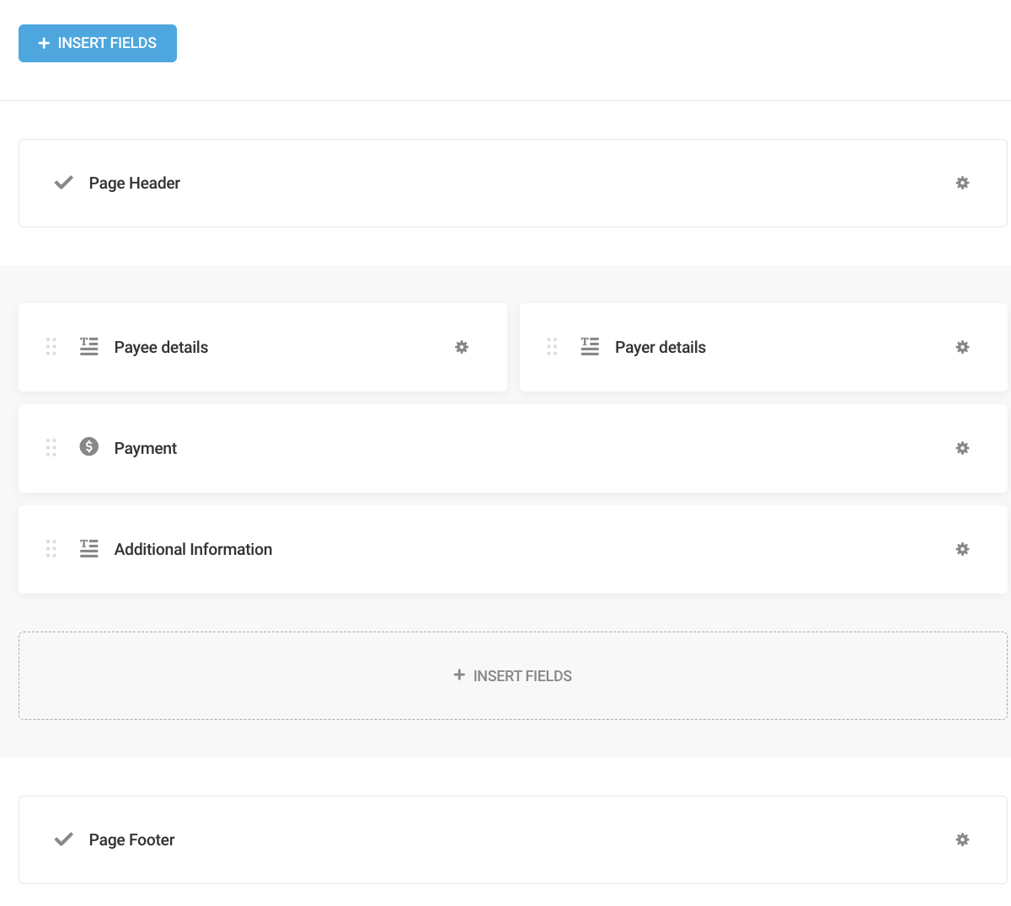Click the blue INSERT FIELDS button
Screen dimensions: 1011x906
(97, 43)
